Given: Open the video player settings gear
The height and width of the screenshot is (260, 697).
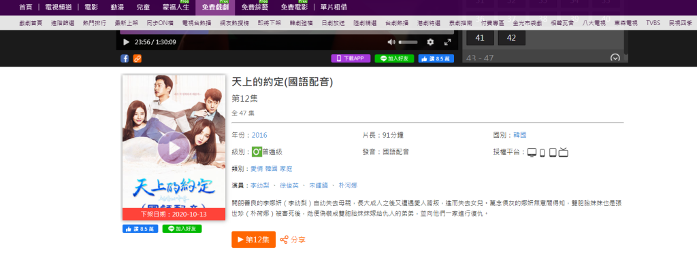Looking at the screenshot, I should click(430, 42).
